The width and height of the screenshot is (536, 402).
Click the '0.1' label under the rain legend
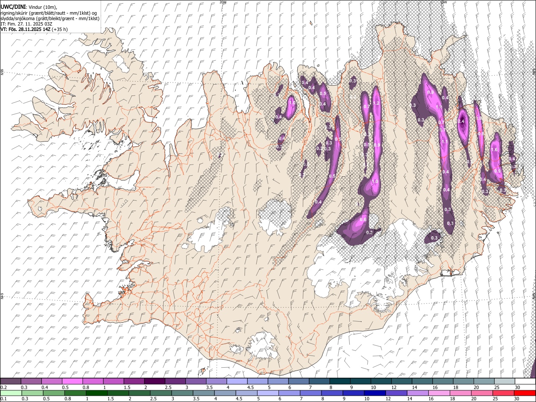tap(3, 399)
